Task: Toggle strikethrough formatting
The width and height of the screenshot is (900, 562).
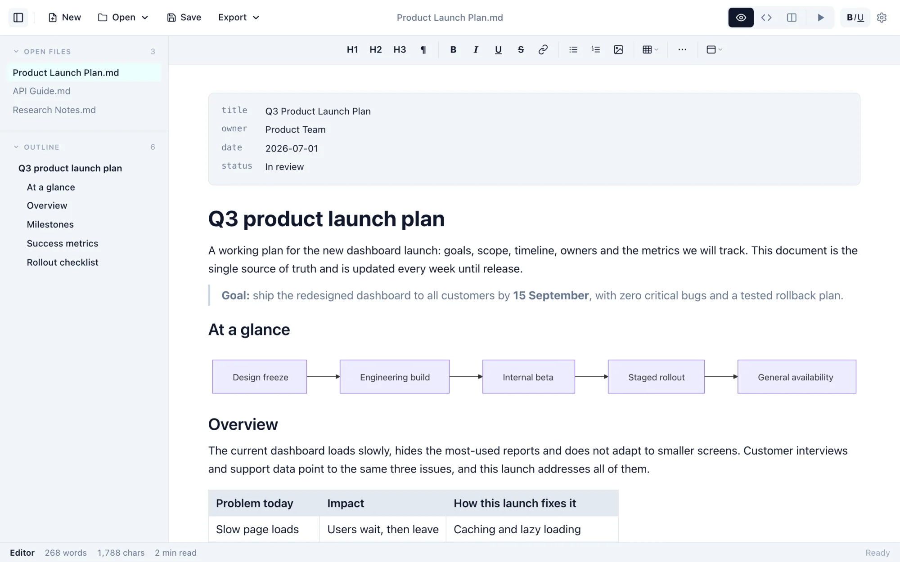Action: tap(521, 49)
